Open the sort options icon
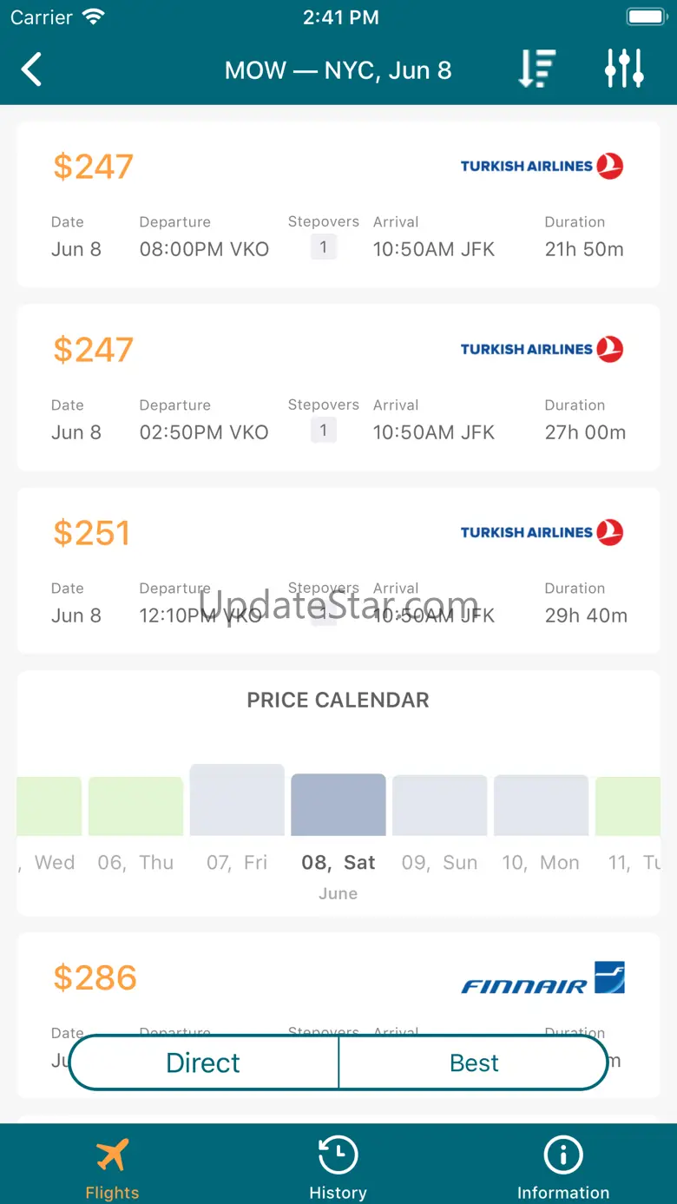 click(536, 69)
